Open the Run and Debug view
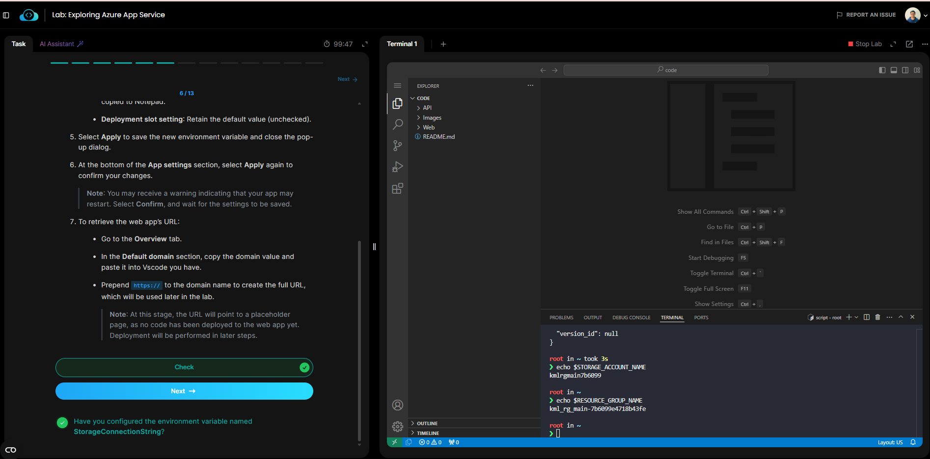930x459 pixels. click(x=398, y=167)
